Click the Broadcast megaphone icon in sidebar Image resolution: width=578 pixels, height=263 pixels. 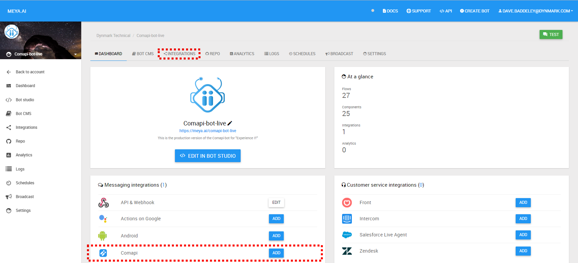[9, 197]
